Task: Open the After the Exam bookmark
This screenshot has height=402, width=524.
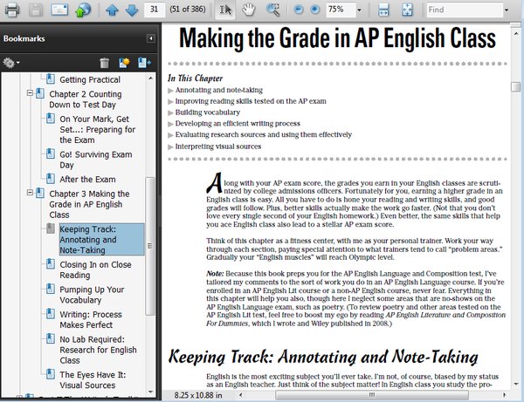Action: (x=87, y=179)
